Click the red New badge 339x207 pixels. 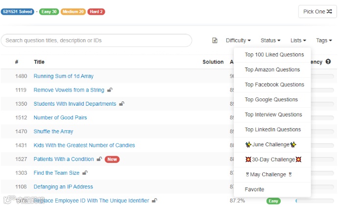pyautogui.click(x=113, y=159)
